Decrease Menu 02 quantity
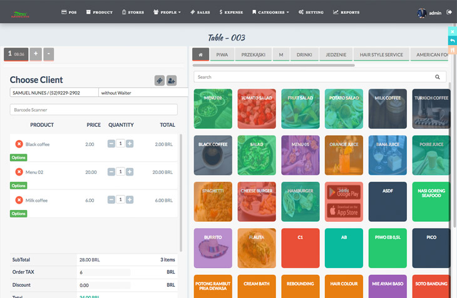Viewport: 457px width, 298px height. click(111, 172)
